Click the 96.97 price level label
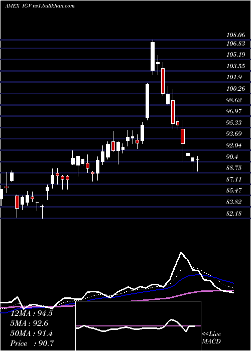Screen dimensions: 251x351 point(234,111)
